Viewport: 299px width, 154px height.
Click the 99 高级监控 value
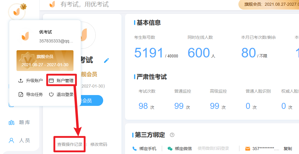(x=214, y=106)
